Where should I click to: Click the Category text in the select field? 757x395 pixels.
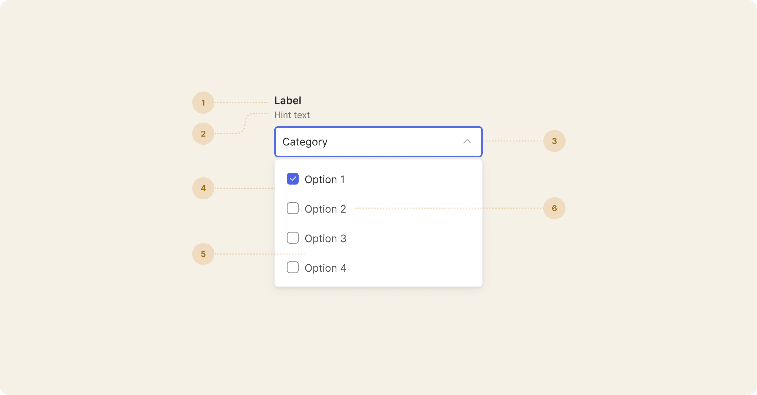305,142
